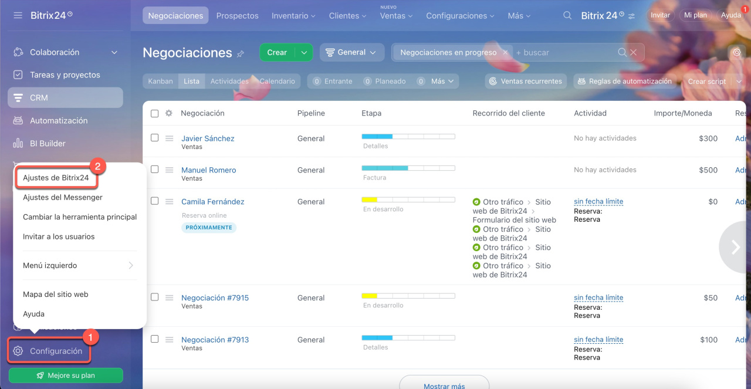This screenshot has width=751, height=389.
Task: Open the hamburger menu beside the Bitrix24 logo
Action: point(18,15)
